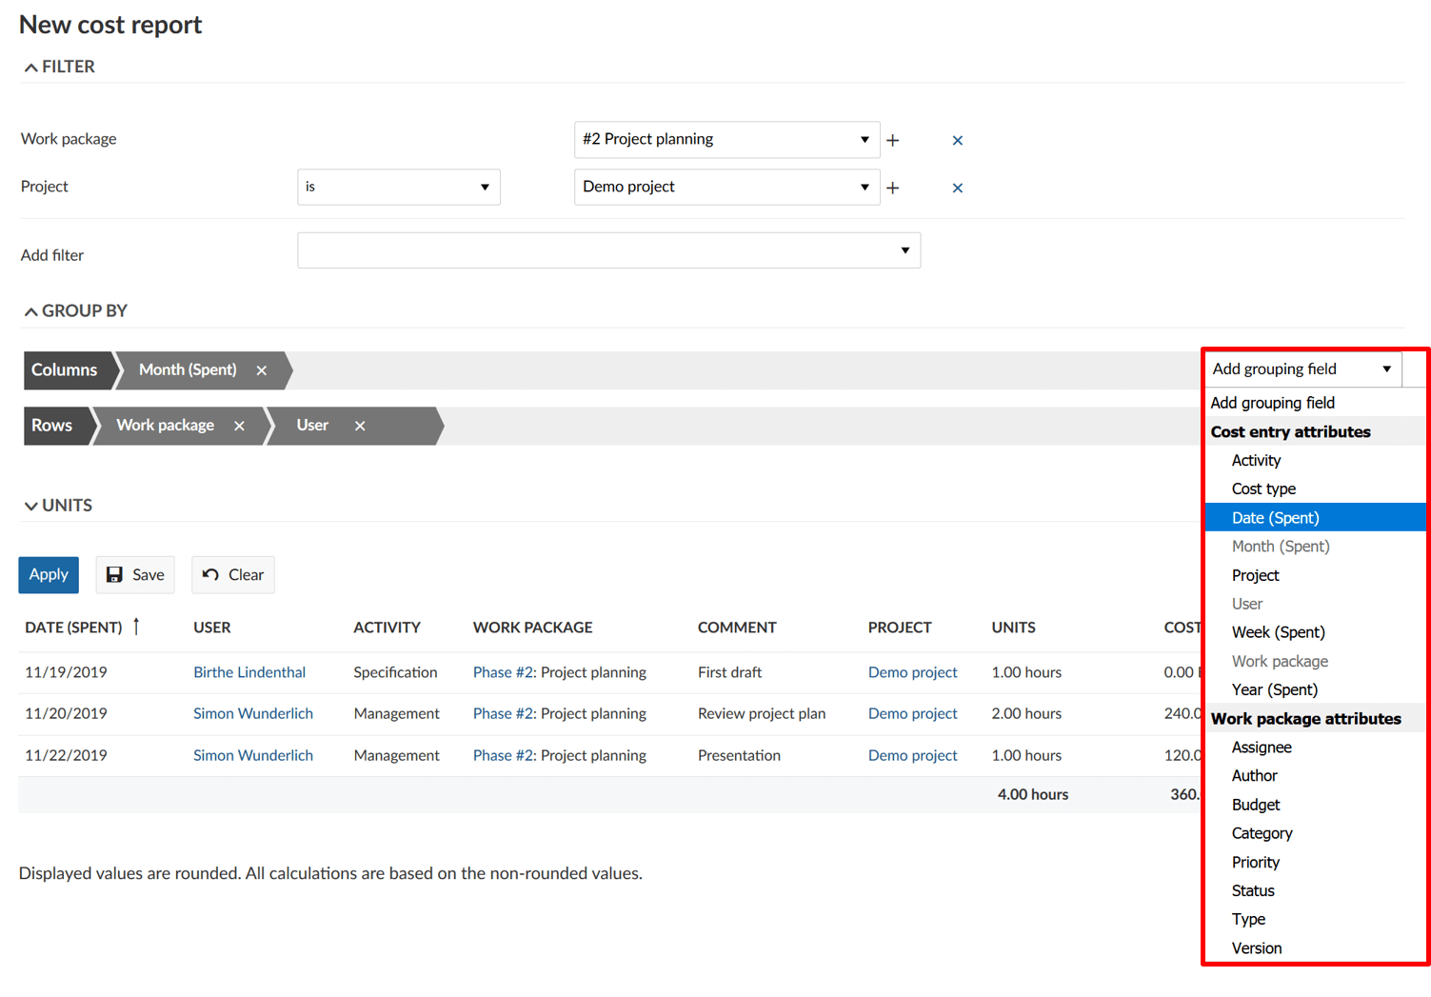
Task: Open the Add filter dropdown
Action: click(x=608, y=250)
